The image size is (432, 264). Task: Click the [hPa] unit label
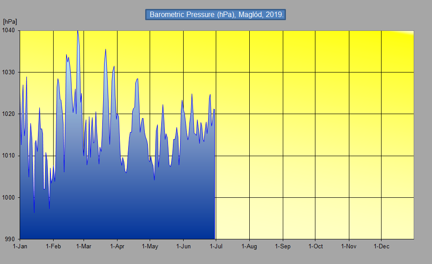tap(10, 21)
